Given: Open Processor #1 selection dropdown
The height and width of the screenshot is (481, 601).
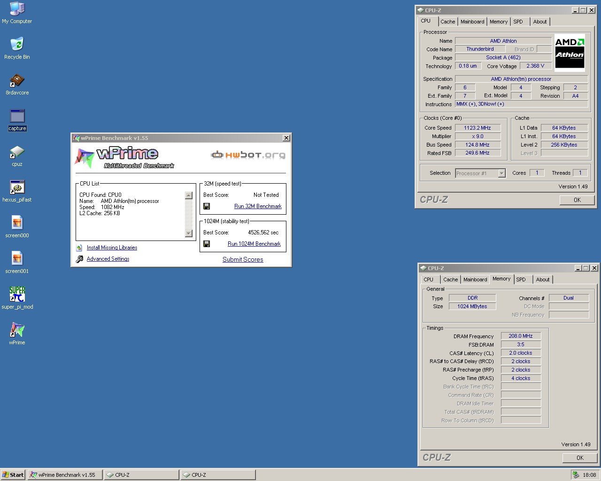Looking at the screenshot, I should coord(501,173).
